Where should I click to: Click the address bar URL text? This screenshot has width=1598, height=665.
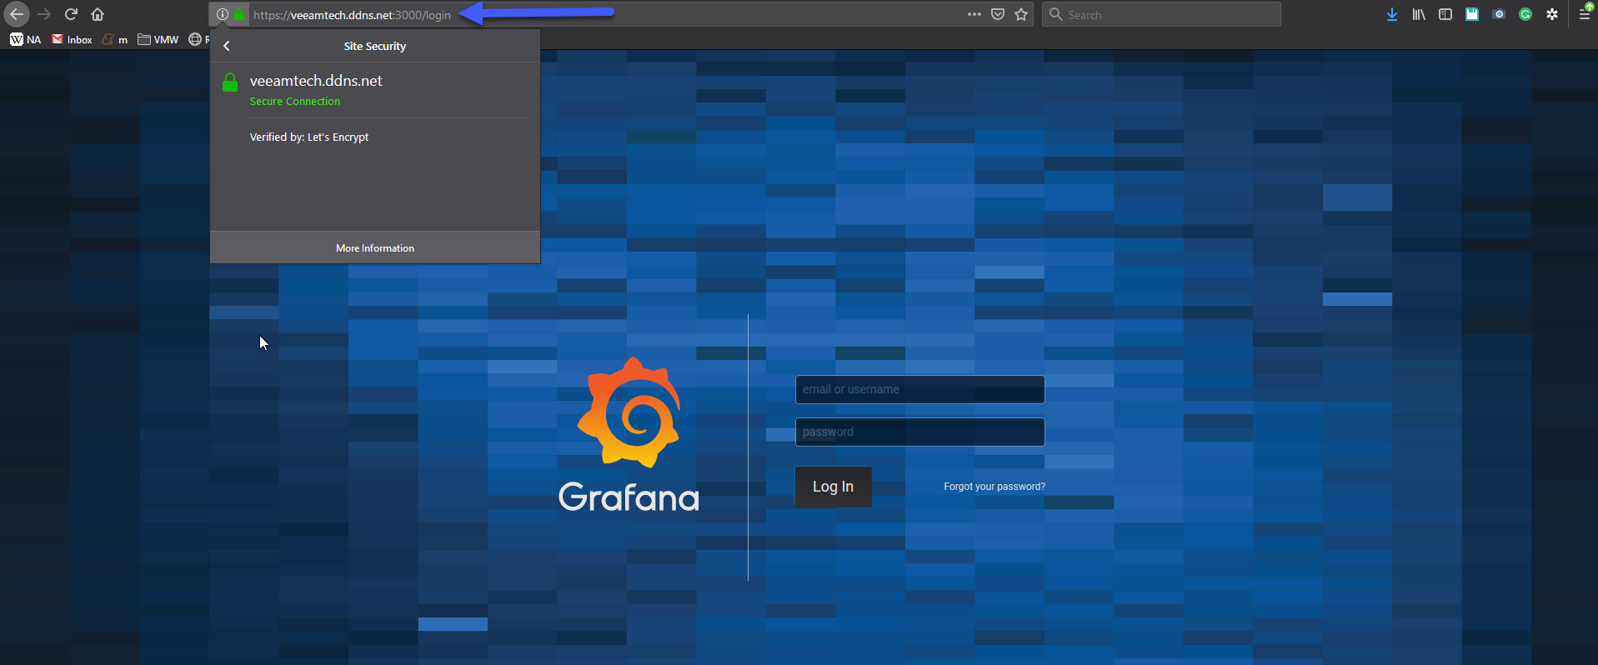coord(352,15)
